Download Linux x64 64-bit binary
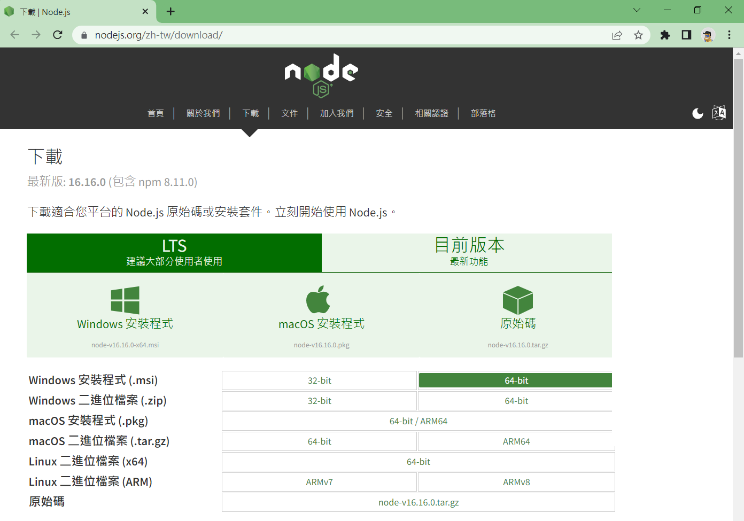This screenshot has height=521, width=744. coord(418,462)
